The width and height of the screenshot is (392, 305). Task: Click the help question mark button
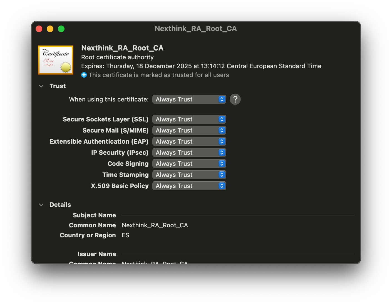(x=235, y=99)
